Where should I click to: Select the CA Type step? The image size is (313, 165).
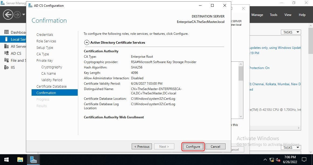coord(43,54)
